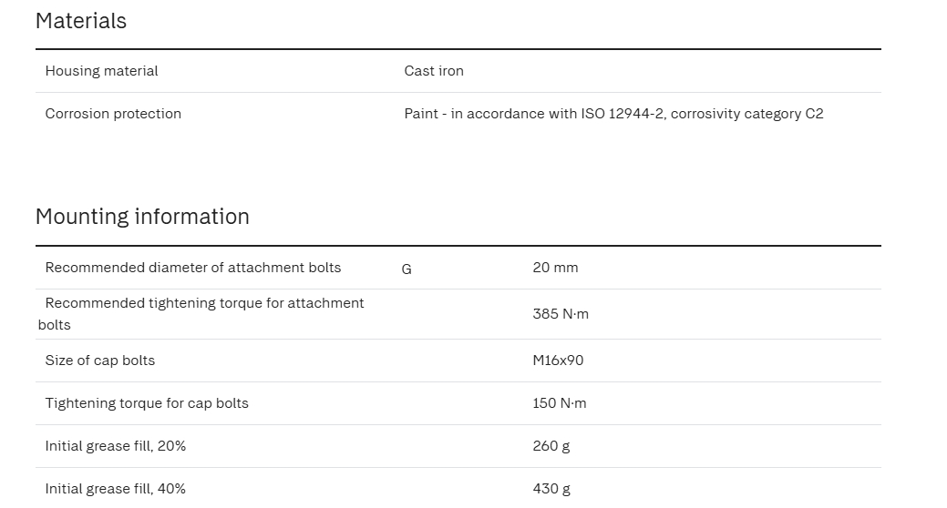
Task: Select the Size of cap bolts label
Action: (x=100, y=361)
